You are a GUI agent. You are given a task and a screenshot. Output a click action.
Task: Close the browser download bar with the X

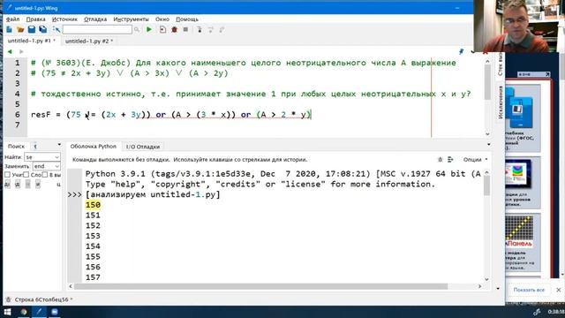(558, 290)
